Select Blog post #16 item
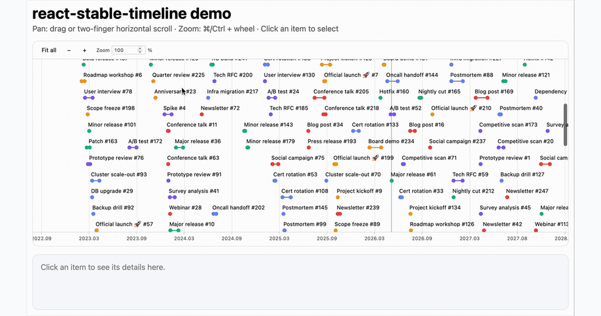The width and height of the screenshot is (601, 316). [427, 124]
